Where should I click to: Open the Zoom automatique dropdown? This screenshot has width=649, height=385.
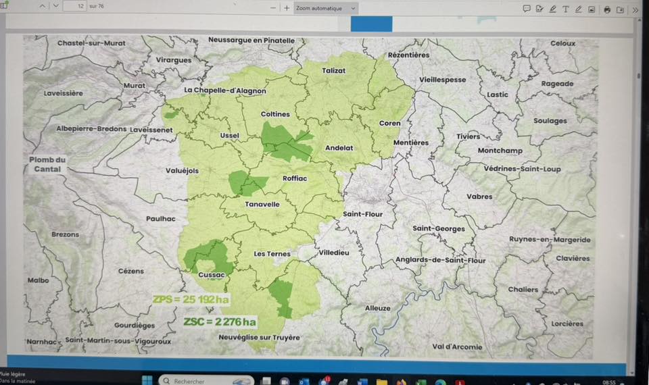pos(327,8)
